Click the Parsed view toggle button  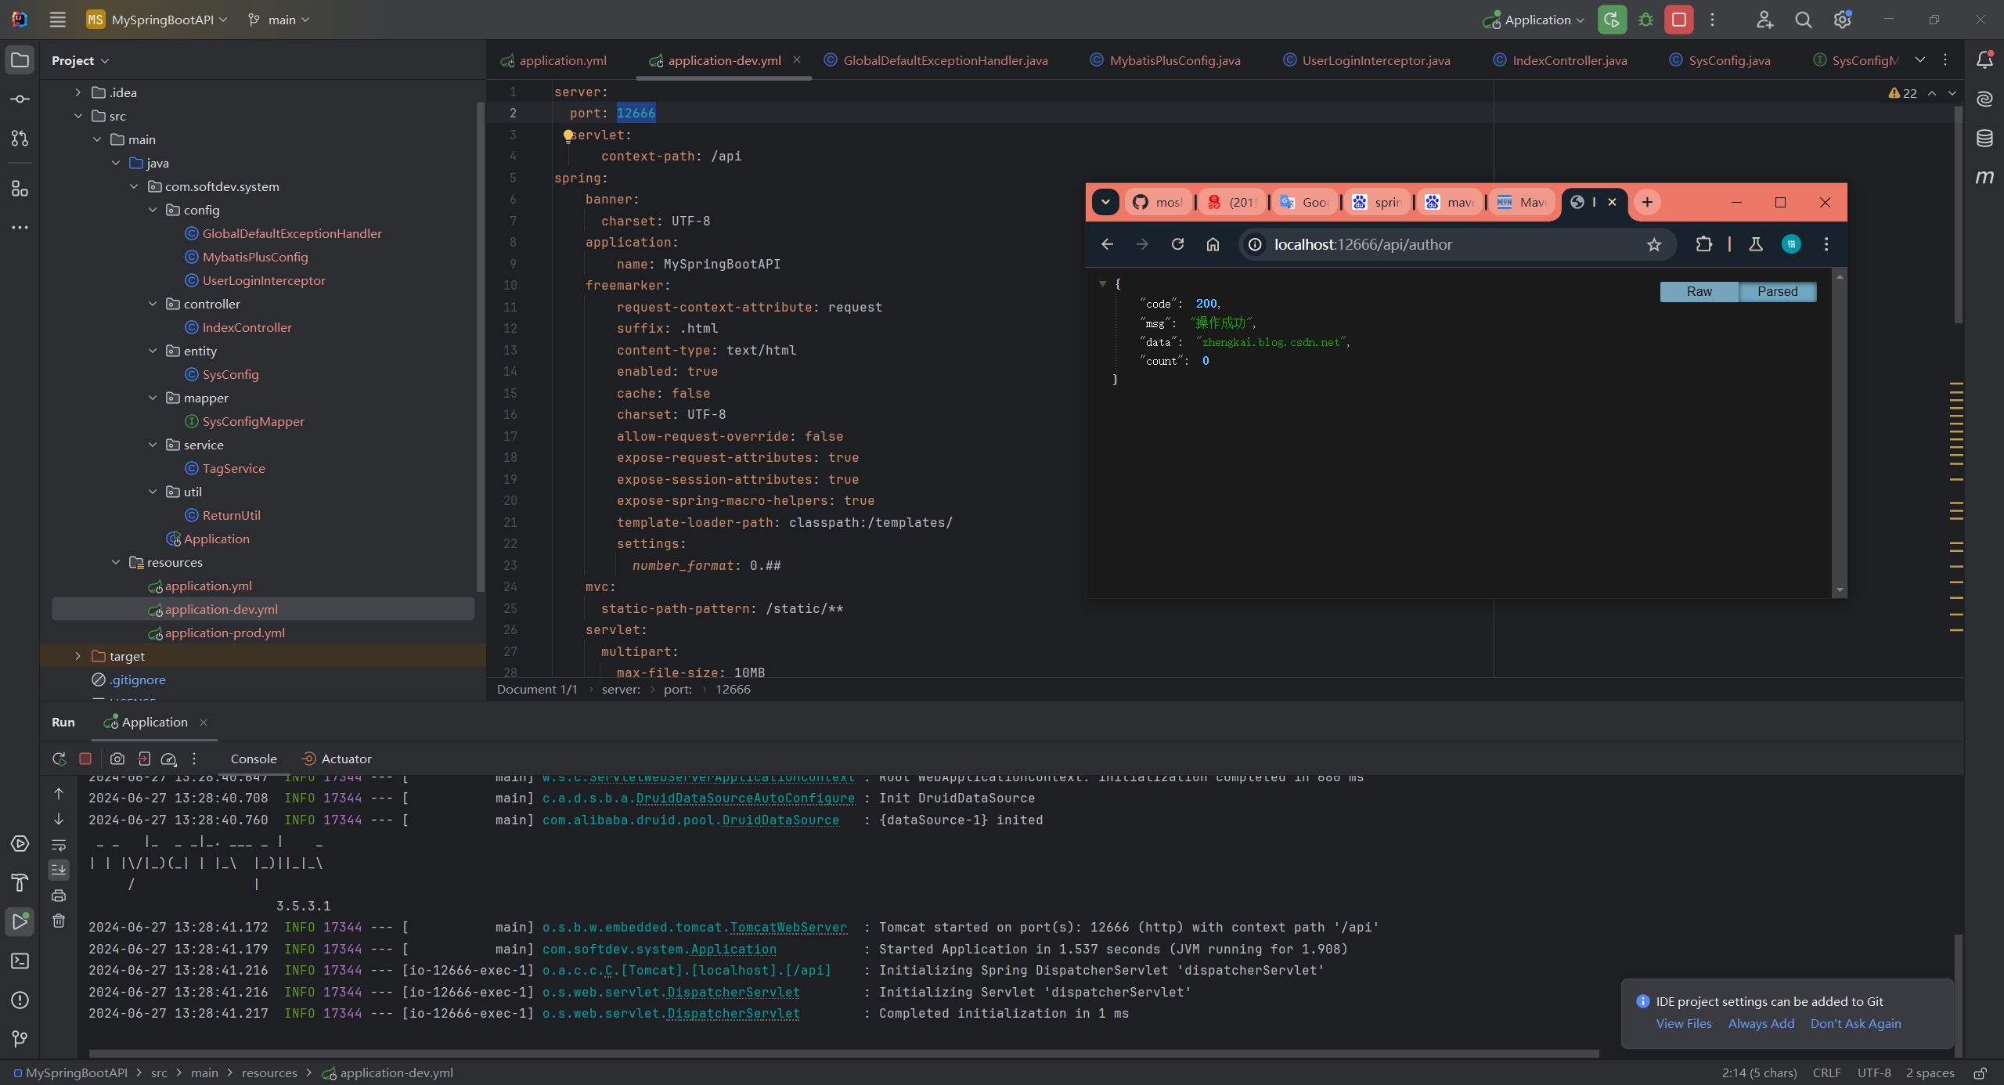[x=1777, y=291]
